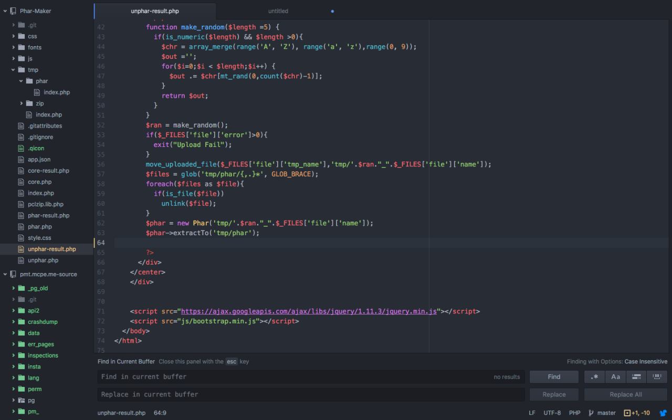
Task: Click the PHP grammar selector
Action: tap(574, 413)
